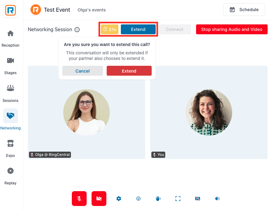
Task: Click the 27s countdown timer badge
Action: 109,29
